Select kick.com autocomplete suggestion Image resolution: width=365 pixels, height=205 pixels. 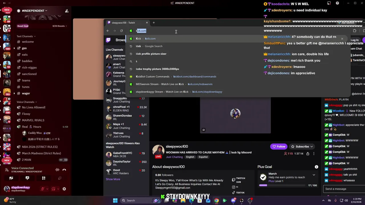coord(234,38)
